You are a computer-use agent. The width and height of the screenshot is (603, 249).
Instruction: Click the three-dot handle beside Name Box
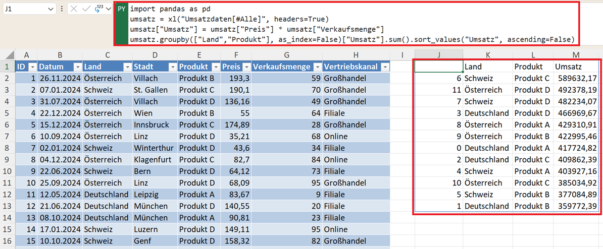click(x=62, y=9)
